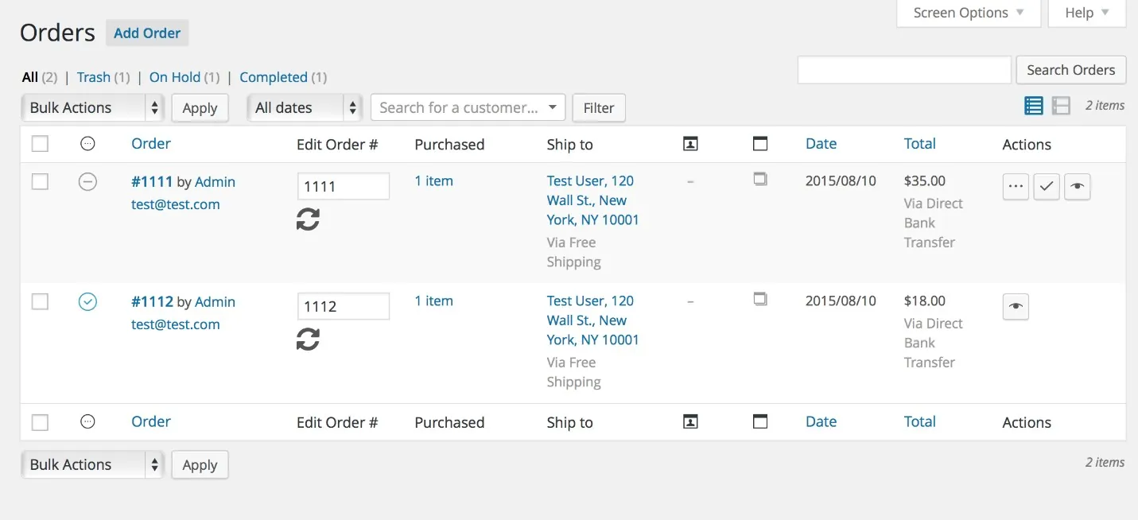Open the ellipsis actions button for order #1111
The height and width of the screenshot is (520, 1138).
pyautogui.click(x=1016, y=186)
